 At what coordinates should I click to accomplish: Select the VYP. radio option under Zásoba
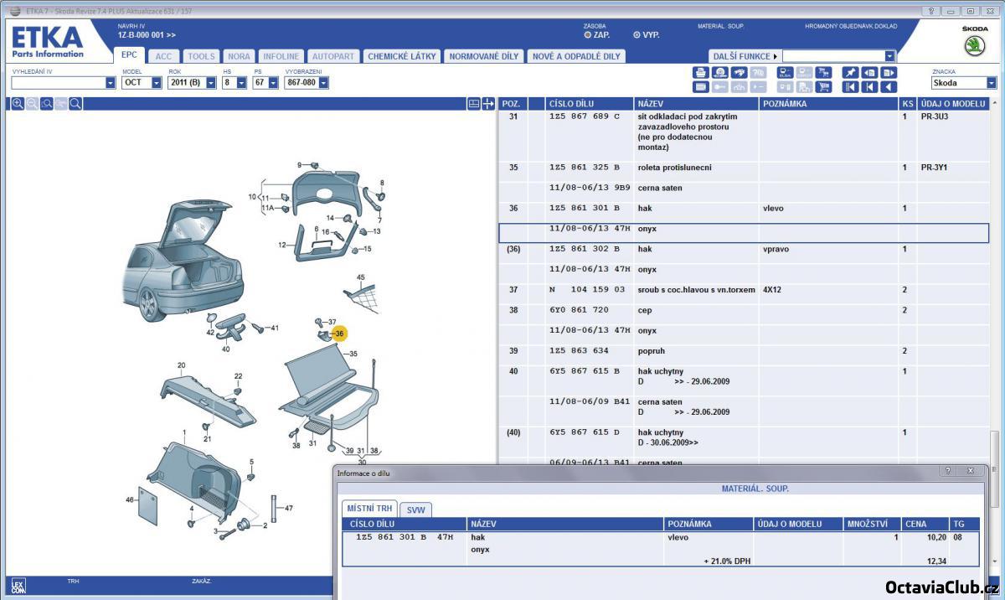pyautogui.click(x=636, y=35)
